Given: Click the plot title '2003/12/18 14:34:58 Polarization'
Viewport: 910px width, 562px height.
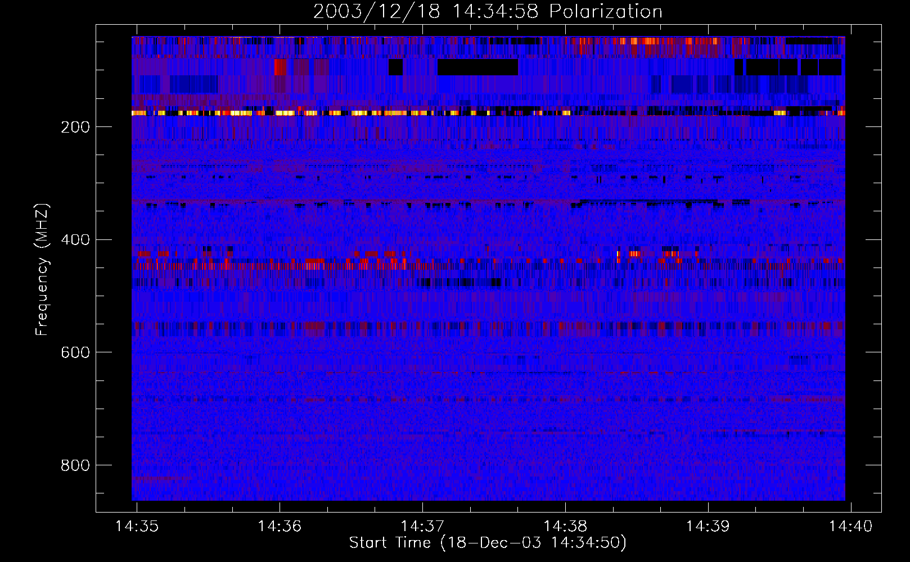Looking at the screenshot, I should (488, 12).
